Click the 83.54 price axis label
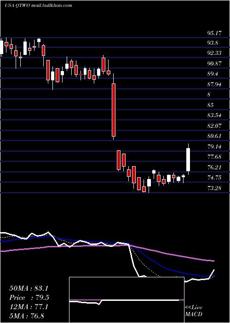 click(x=214, y=115)
